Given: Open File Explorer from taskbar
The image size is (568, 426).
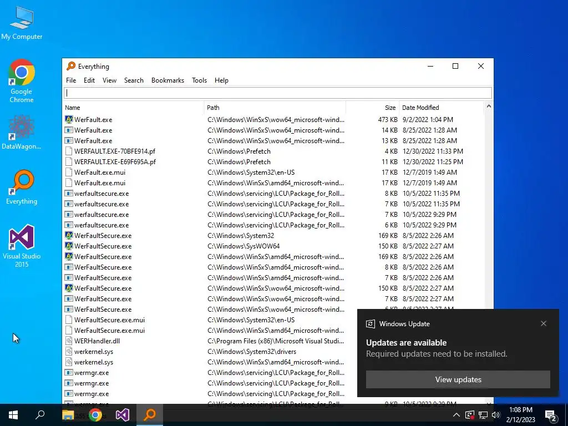Looking at the screenshot, I should pos(68,415).
